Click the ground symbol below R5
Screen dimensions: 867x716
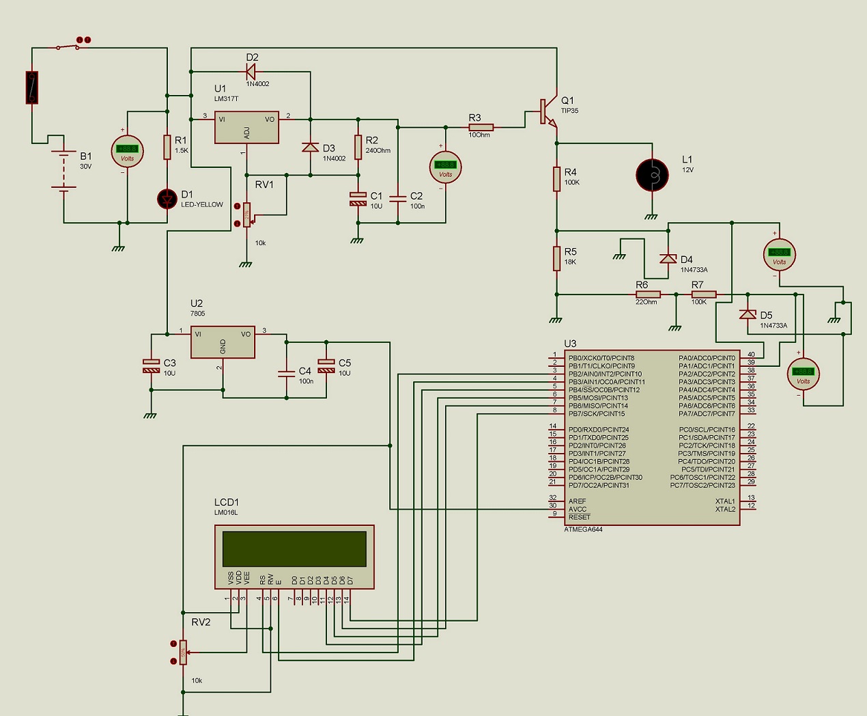556,320
